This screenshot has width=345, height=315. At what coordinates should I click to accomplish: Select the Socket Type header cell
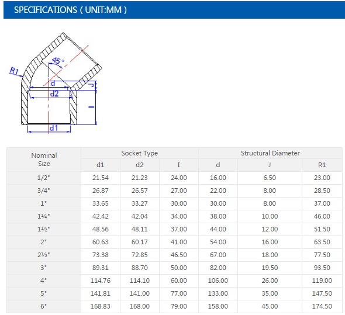coord(140,153)
